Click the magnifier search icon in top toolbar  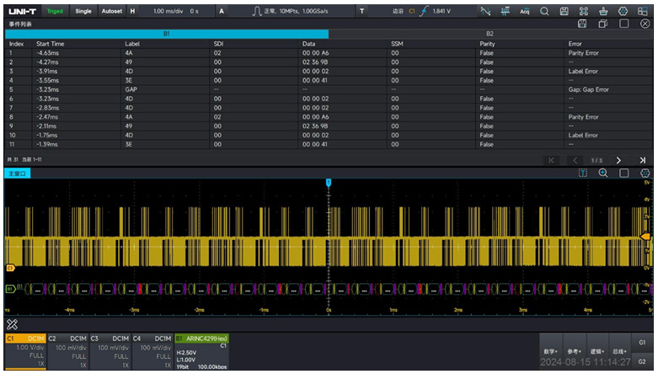click(x=544, y=11)
